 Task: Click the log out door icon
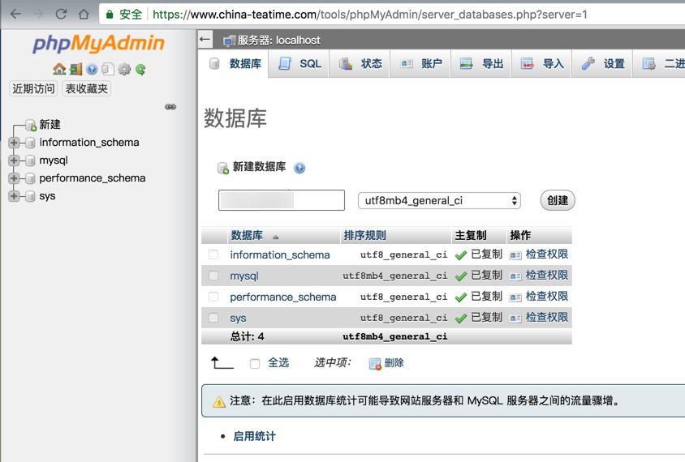point(75,69)
